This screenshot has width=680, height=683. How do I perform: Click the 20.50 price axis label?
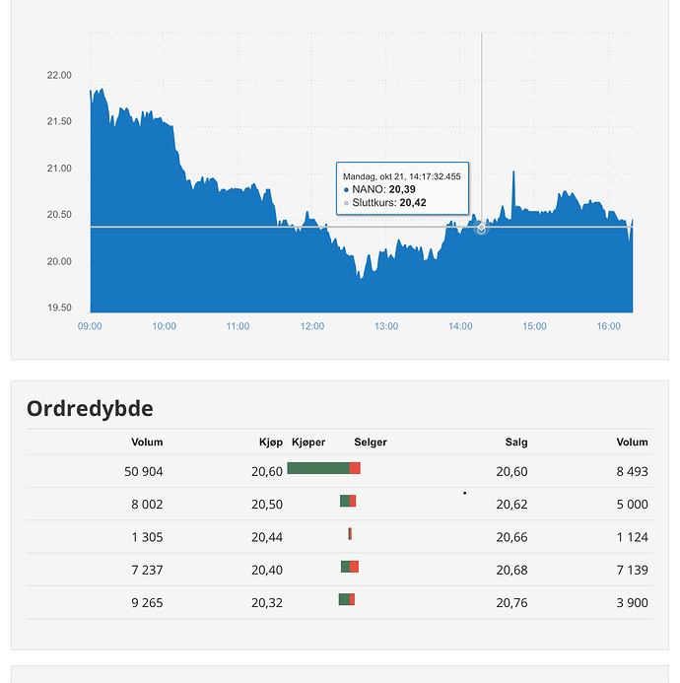pyautogui.click(x=59, y=215)
